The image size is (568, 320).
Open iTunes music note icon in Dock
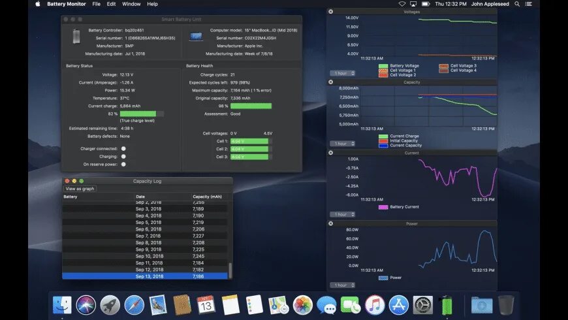point(375,305)
